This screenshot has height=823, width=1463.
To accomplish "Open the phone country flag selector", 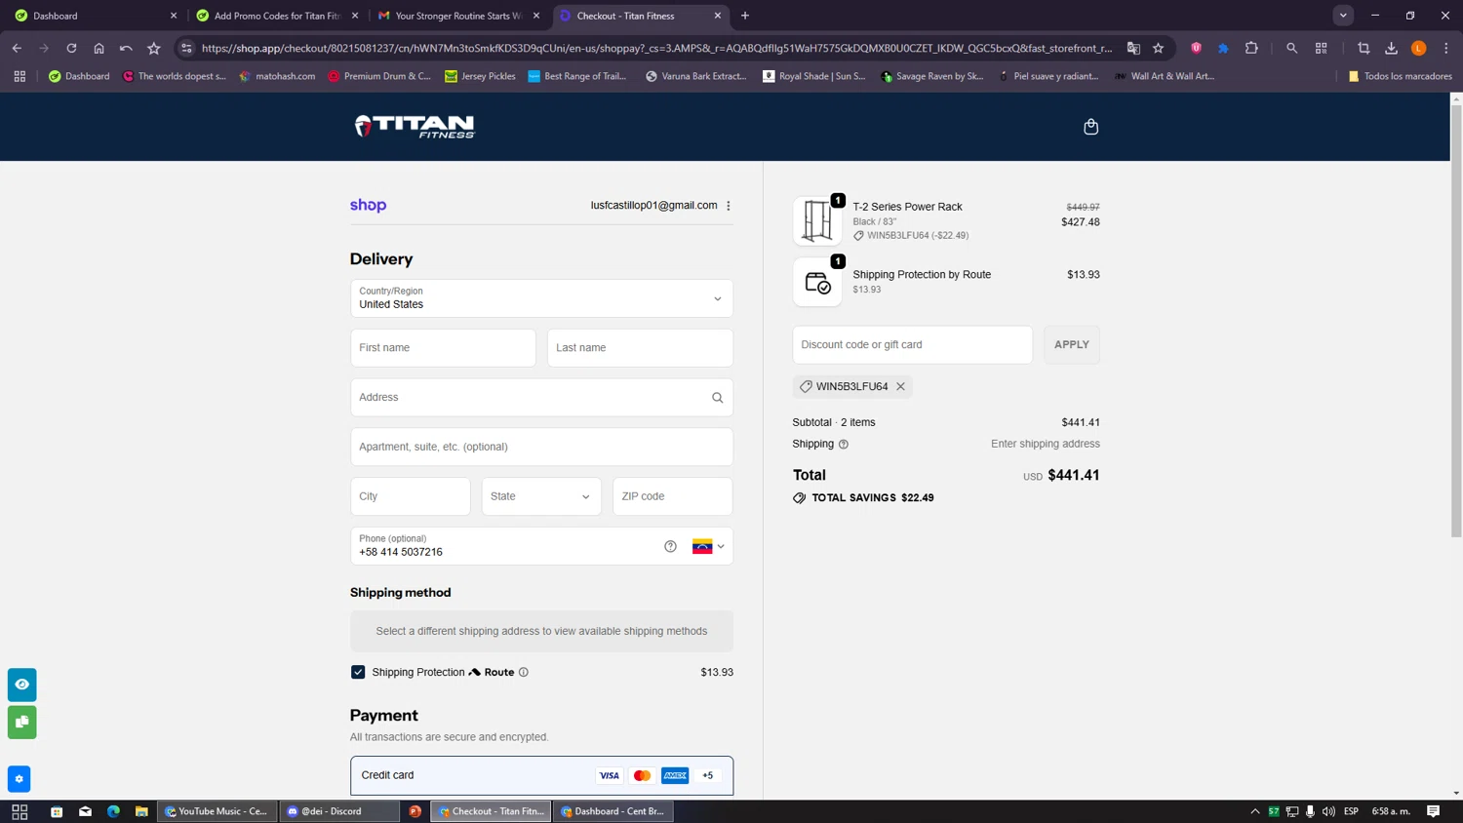I will tap(708, 546).
